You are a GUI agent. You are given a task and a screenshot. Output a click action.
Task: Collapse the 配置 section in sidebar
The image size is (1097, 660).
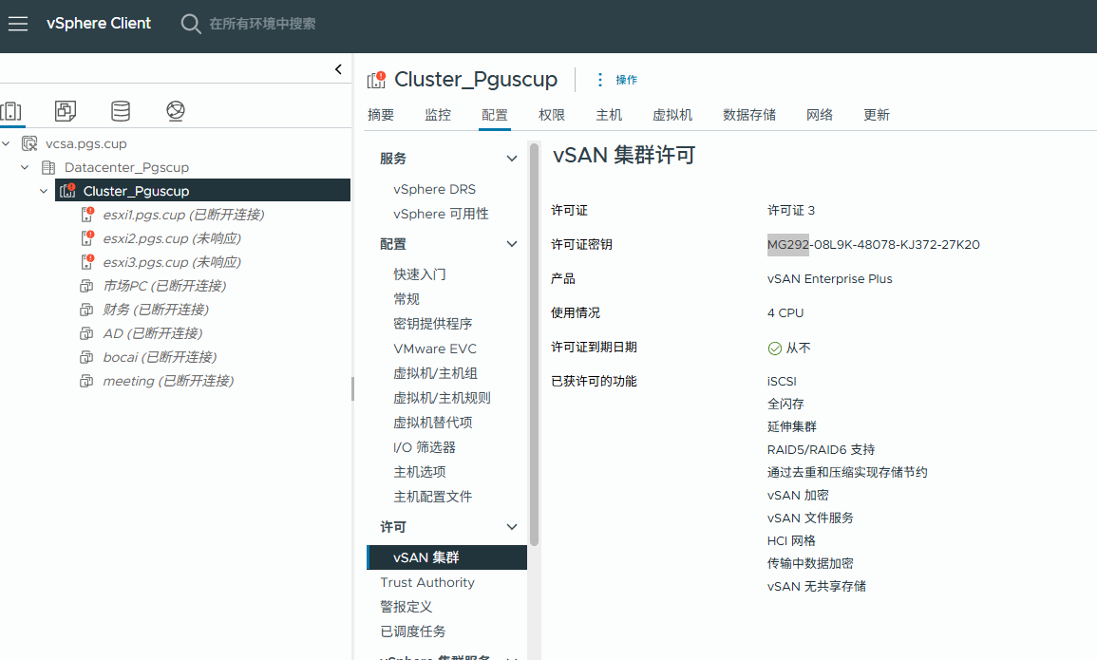click(512, 244)
